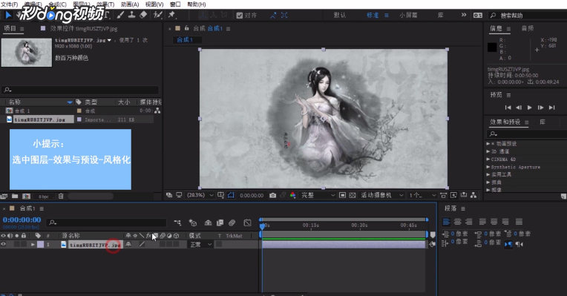567x296 pixels.
Task: Open the view layout dropdown 1个
Action: click(x=422, y=195)
